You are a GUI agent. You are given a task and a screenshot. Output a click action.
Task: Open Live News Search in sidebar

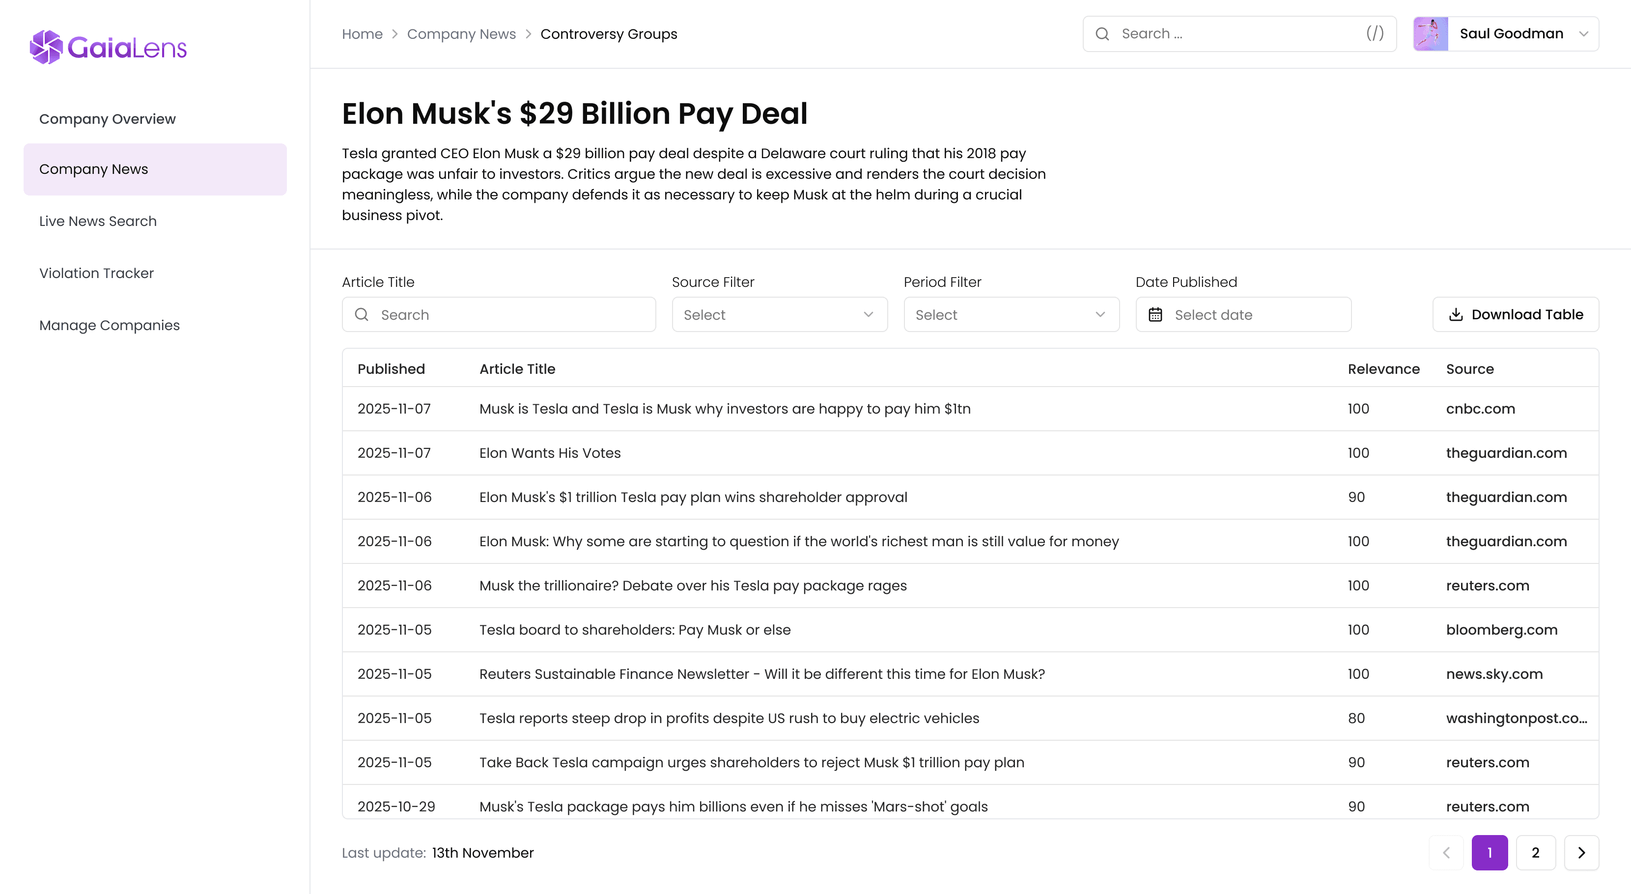coord(97,221)
